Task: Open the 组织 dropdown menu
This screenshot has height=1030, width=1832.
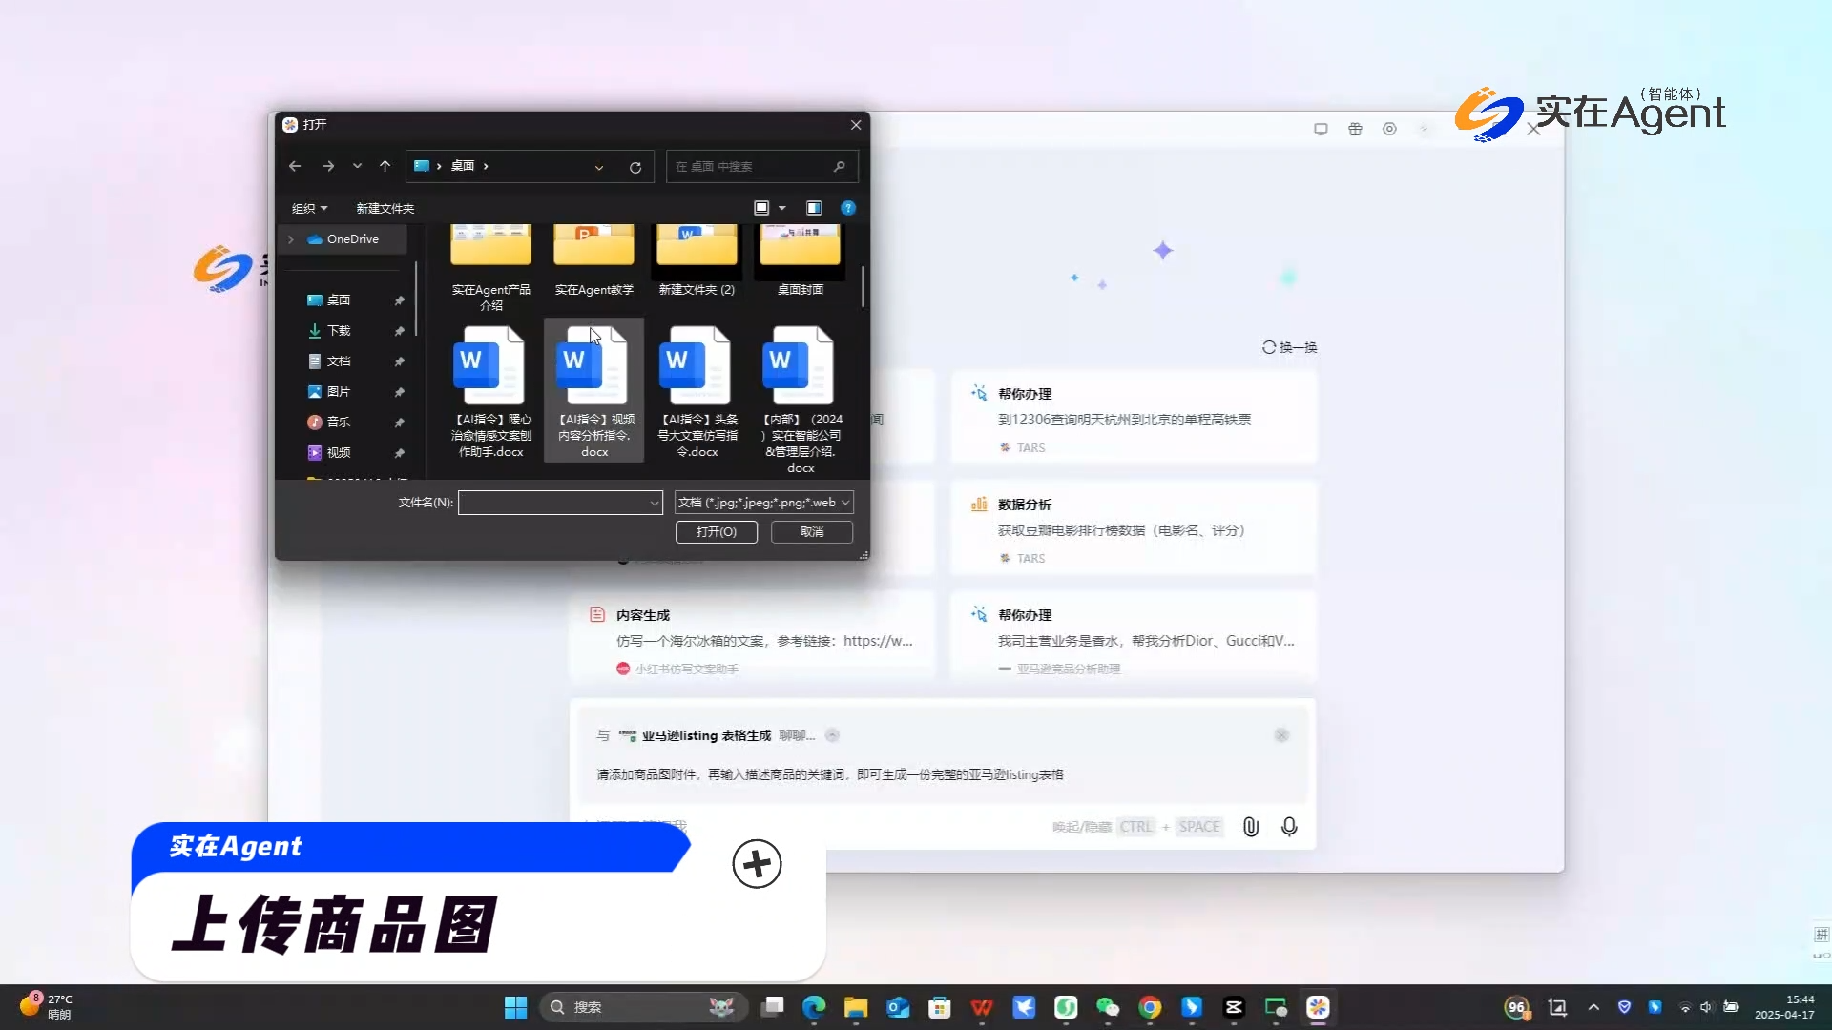Action: click(x=309, y=208)
